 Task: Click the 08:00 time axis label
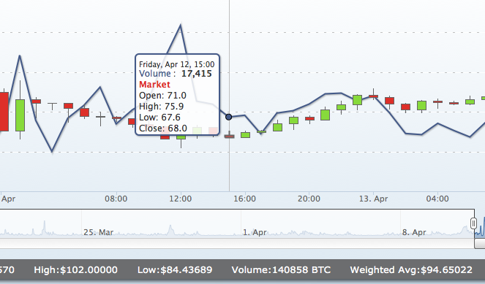click(116, 199)
